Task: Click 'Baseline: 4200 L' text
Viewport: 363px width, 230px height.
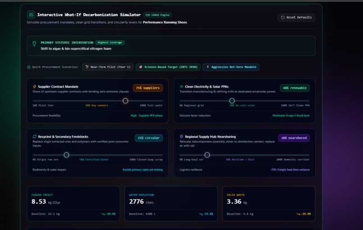Action: 142,214
